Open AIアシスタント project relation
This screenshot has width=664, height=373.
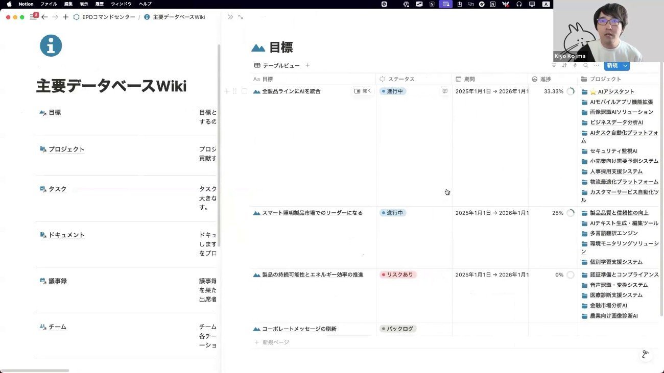point(608,92)
